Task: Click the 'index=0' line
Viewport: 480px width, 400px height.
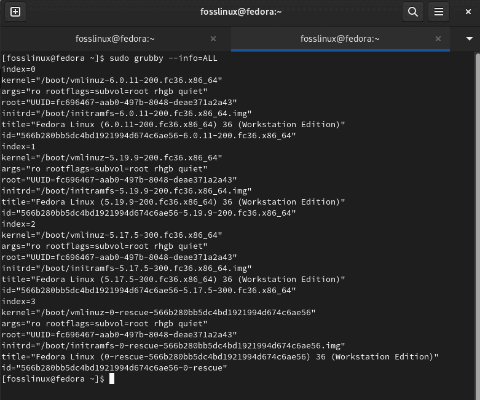Action: (x=18, y=69)
